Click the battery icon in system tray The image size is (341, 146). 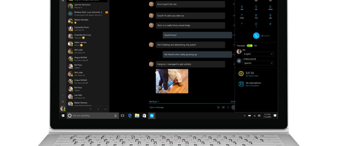tap(250, 116)
